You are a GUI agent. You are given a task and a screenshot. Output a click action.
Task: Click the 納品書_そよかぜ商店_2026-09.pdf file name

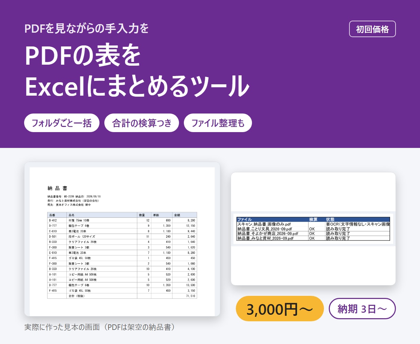point(267,234)
